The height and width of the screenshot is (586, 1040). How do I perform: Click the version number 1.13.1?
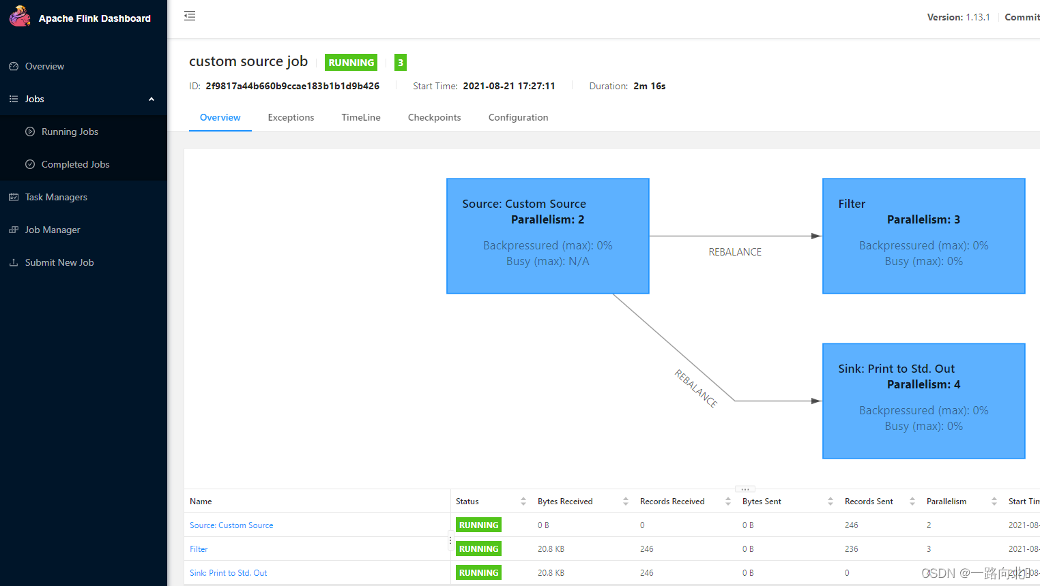click(978, 17)
